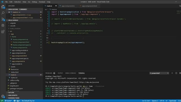Switch to the Problems panel tab

coord(49,73)
